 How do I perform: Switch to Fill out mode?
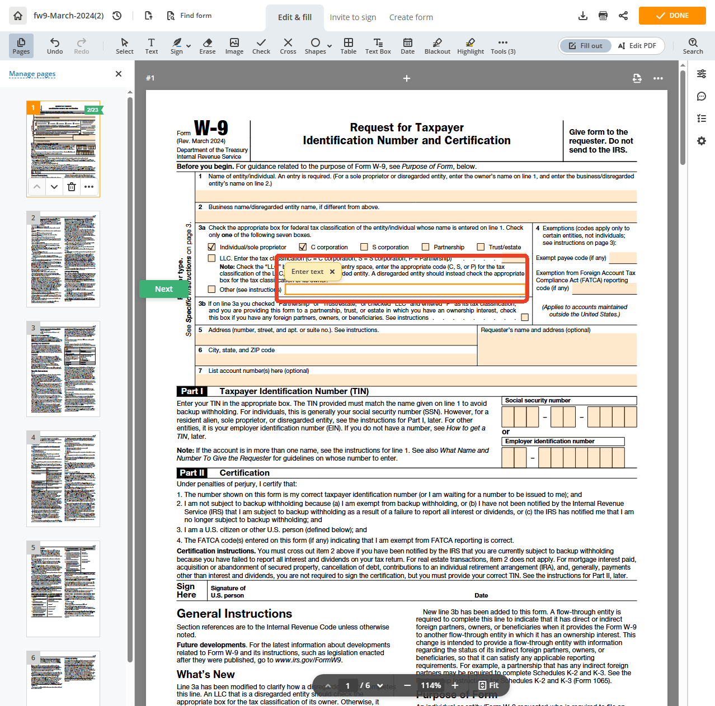coord(585,46)
